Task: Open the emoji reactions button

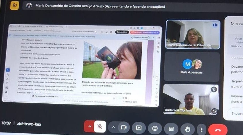Action: pos(155,128)
